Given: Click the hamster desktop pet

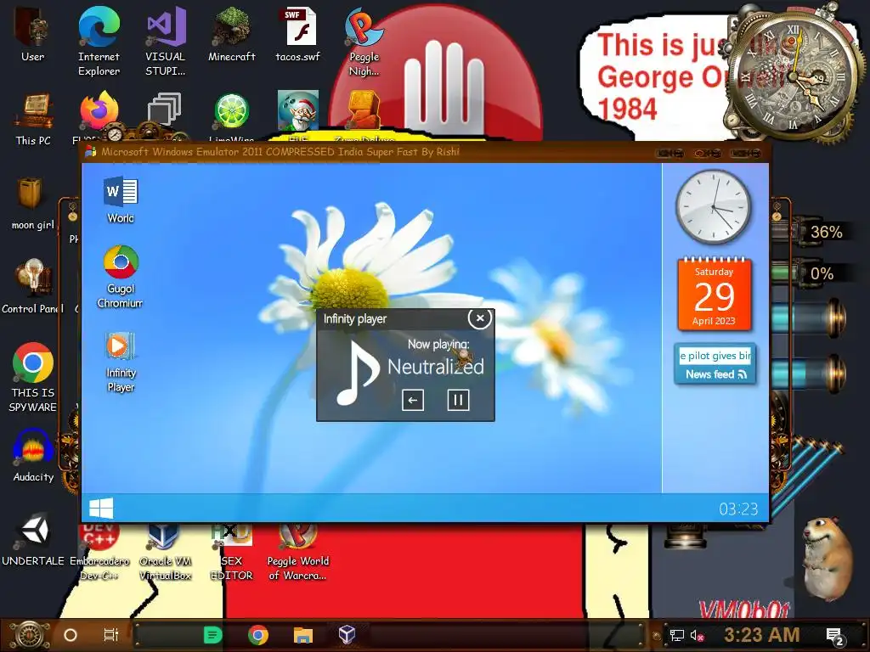Looking at the screenshot, I should pos(827,557).
